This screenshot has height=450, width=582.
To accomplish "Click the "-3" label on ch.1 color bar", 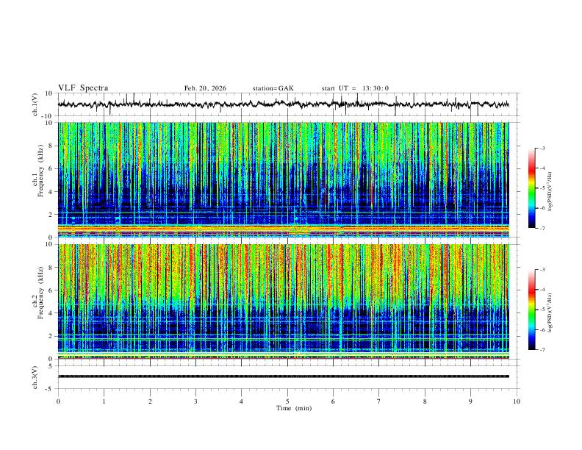I will [542, 148].
